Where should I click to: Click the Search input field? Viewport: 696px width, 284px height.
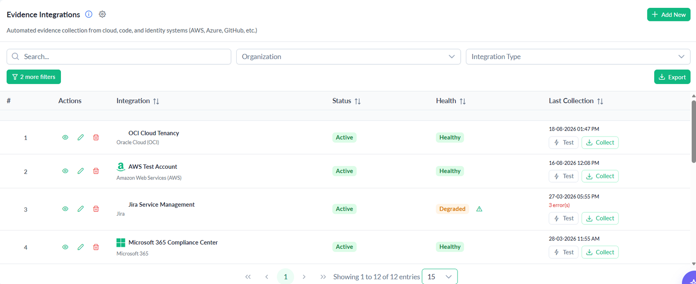tap(119, 57)
